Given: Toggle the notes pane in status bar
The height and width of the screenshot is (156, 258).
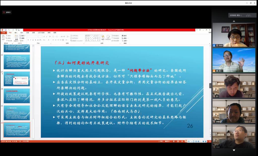Looking at the screenshot, I should click(161, 141).
